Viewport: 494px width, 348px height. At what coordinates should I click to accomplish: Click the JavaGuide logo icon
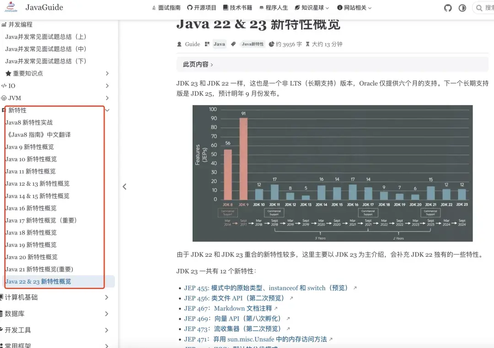click(x=11, y=8)
